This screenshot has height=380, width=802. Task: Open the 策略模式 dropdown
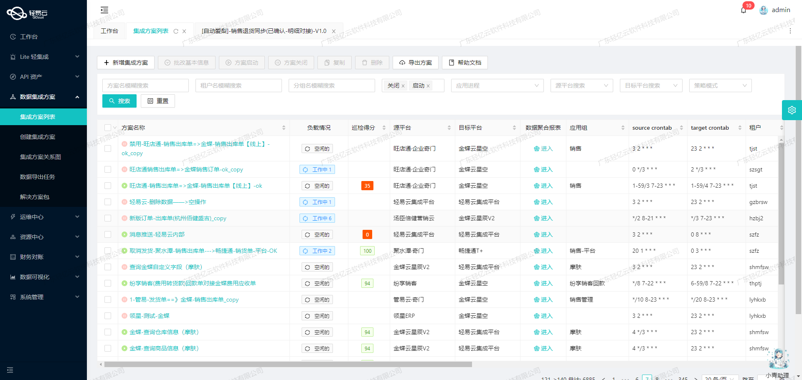[720, 86]
